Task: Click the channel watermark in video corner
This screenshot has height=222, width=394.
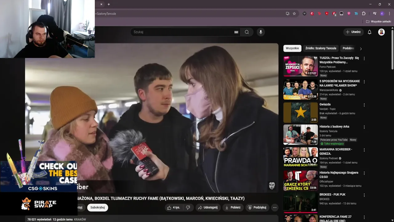Action: click(x=272, y=186)
